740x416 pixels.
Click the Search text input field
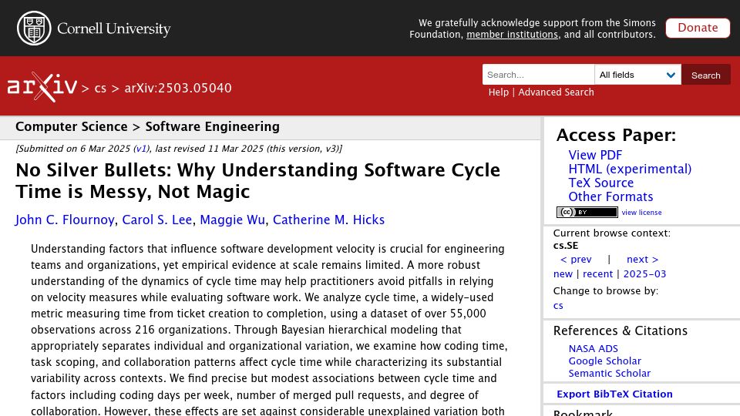539,75
